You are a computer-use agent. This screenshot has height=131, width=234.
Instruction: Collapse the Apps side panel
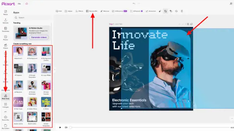(55, 70)
